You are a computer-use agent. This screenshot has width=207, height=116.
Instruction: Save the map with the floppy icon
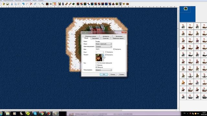point(7,4)
